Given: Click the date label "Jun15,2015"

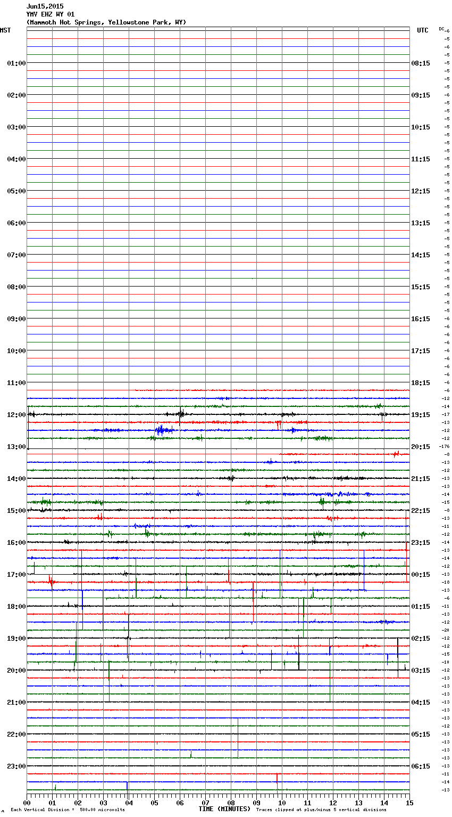Looking at the screenshot, I should pyautogui.click(x=45, y=6).
